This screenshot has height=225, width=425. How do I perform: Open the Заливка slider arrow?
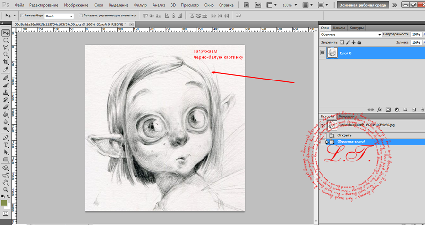(x=424, y=43)
